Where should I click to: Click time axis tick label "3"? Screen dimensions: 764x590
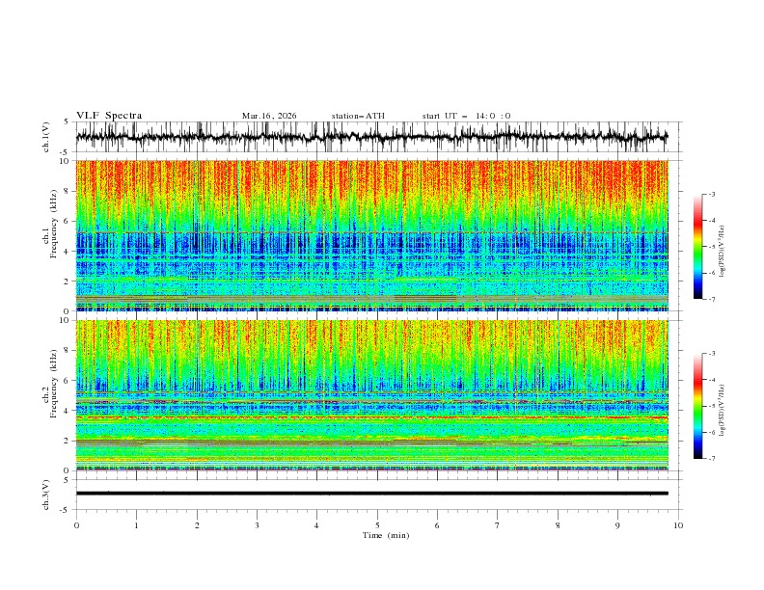(x=257, y=525)
